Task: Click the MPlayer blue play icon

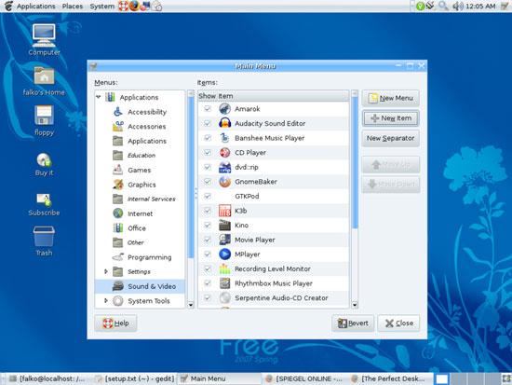Action: pos(224,254)
